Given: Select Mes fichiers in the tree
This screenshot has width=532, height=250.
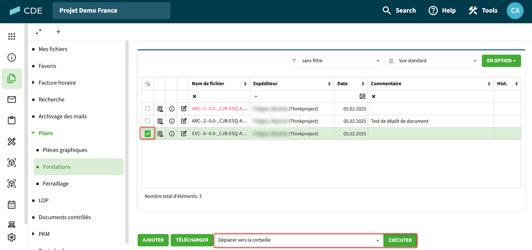Looking at the screenshot, I should coord(53,49).
